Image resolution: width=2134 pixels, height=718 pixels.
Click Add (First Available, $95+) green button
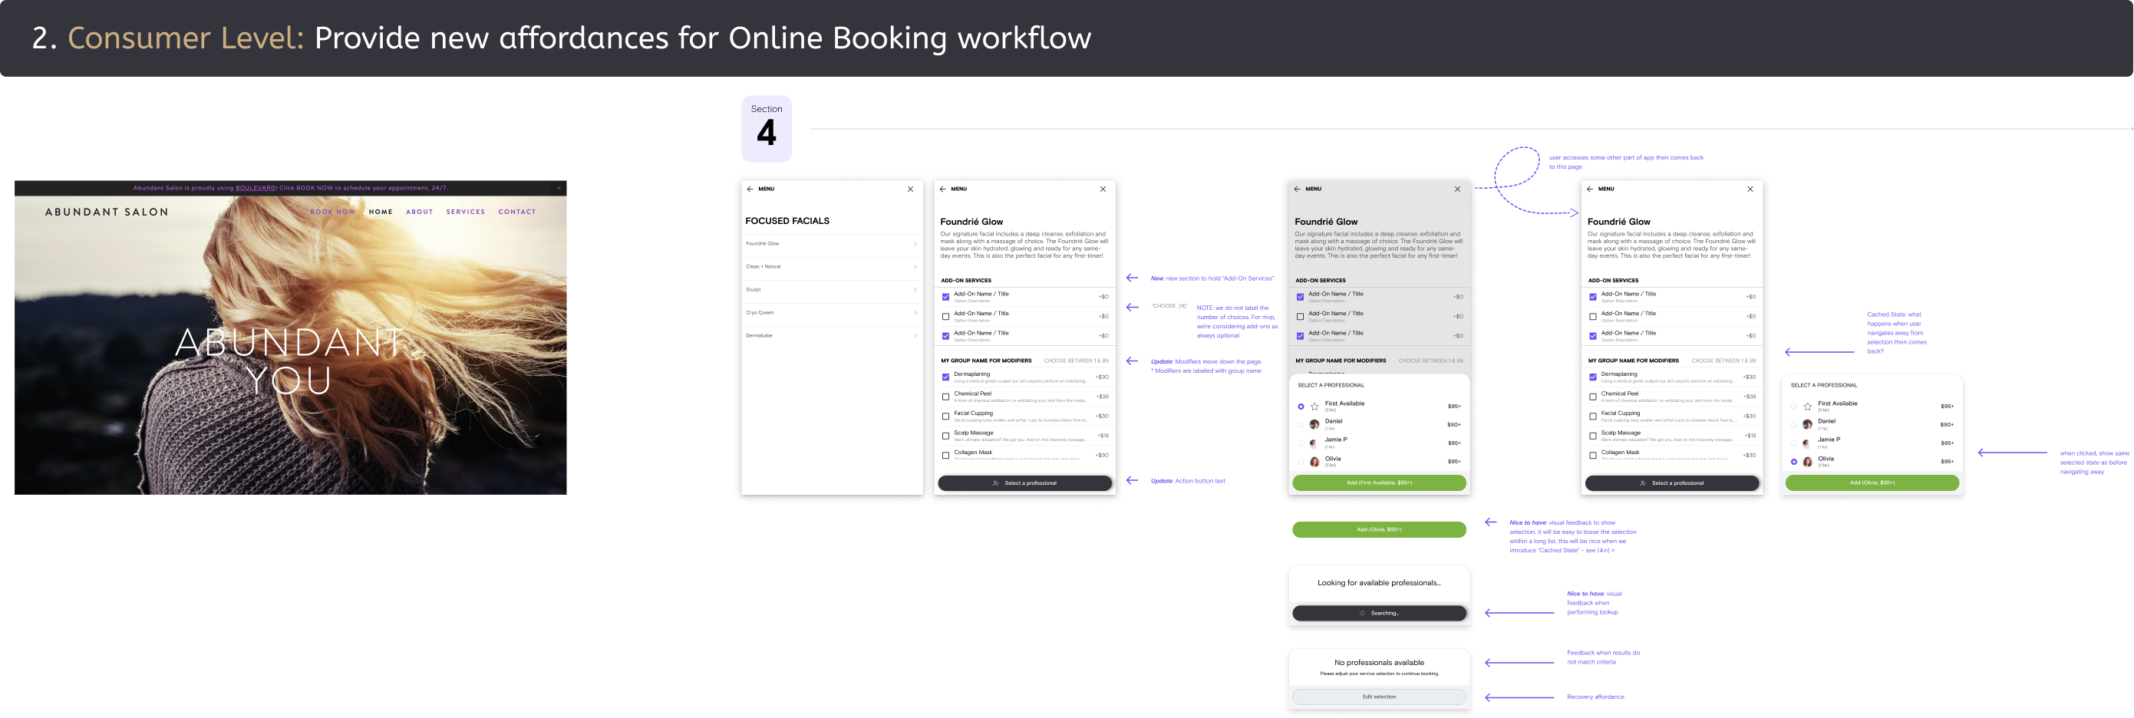pos(1380,483)
